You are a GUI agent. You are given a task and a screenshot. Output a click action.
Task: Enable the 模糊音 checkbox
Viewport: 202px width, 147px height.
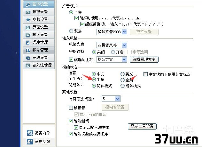coord(71,108)
